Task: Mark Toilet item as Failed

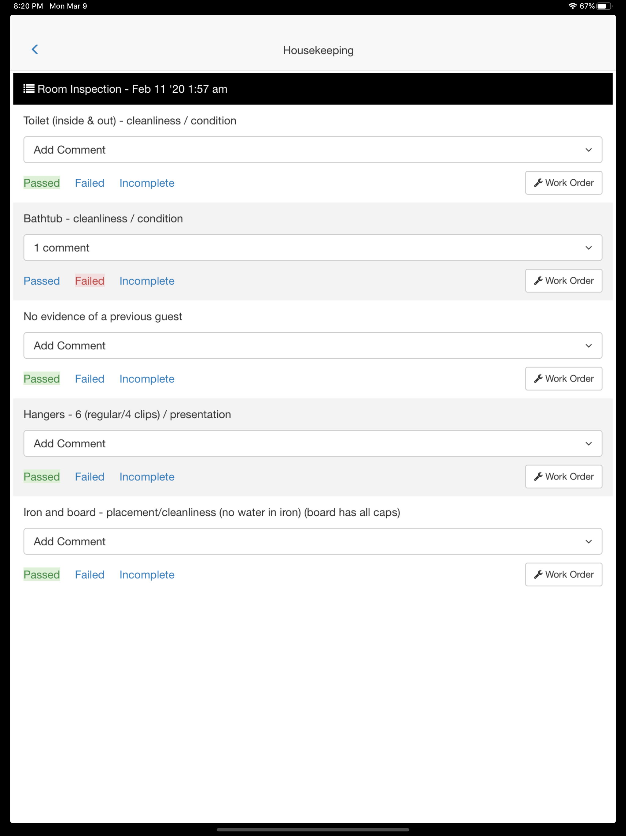Action: [90, 183]
